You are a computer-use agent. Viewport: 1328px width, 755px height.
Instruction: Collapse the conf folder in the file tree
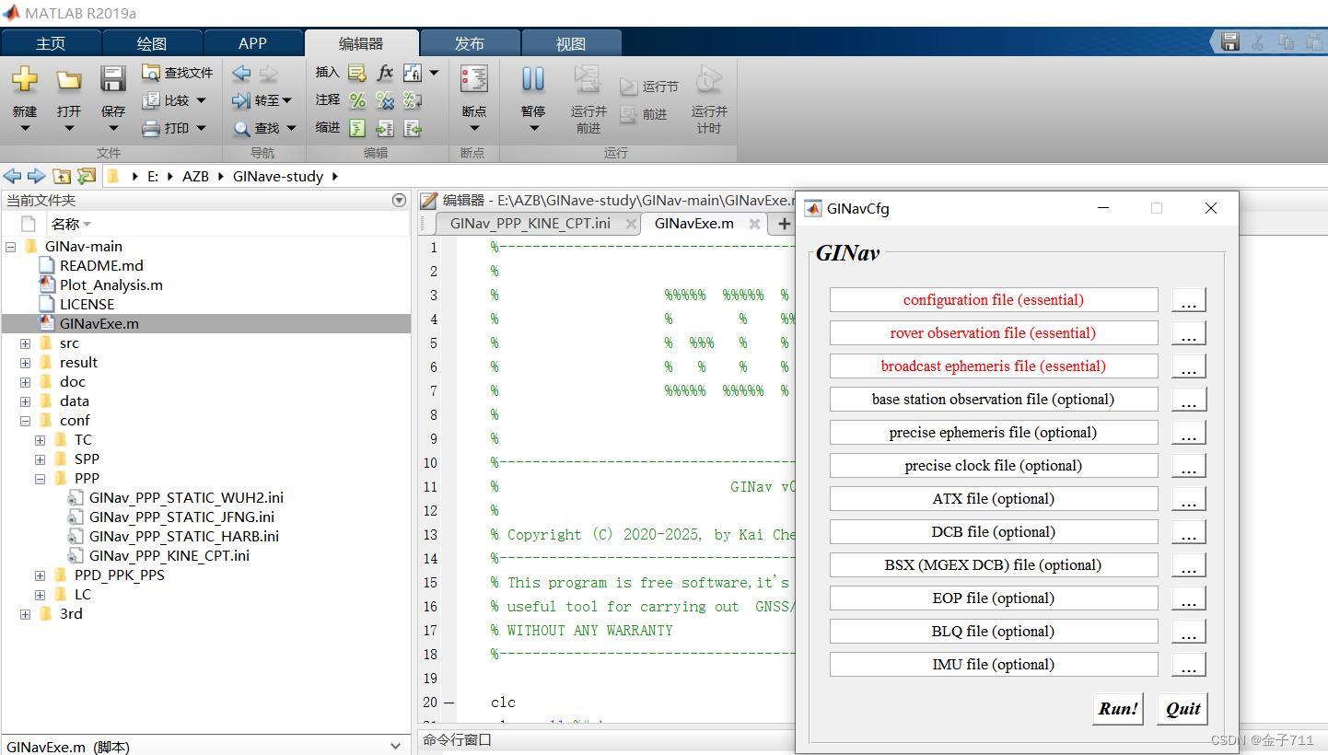26,421
